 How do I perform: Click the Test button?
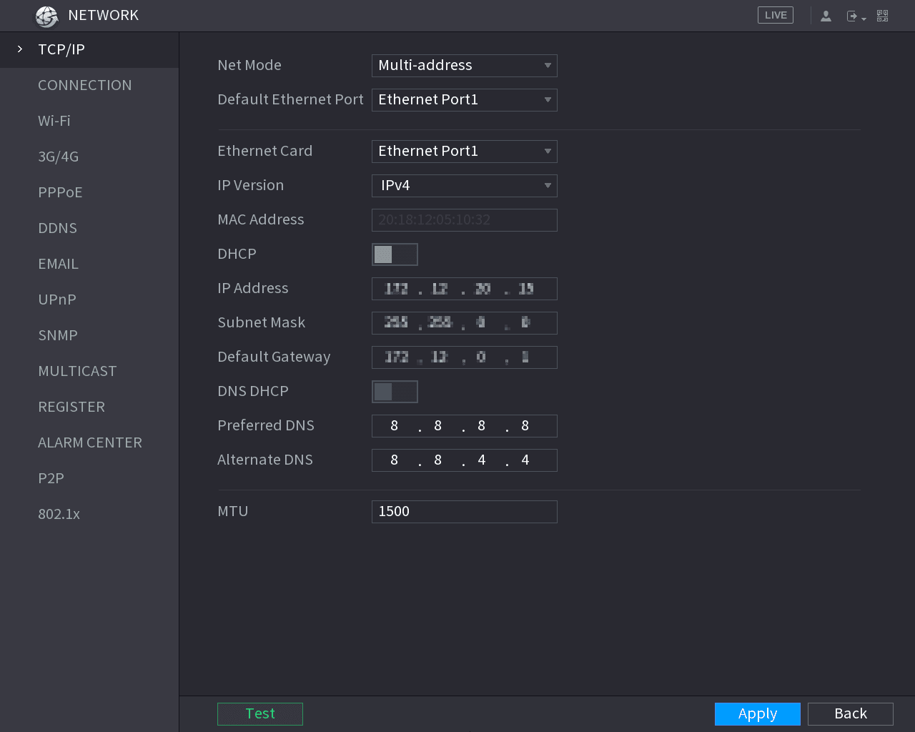point(260,714)
